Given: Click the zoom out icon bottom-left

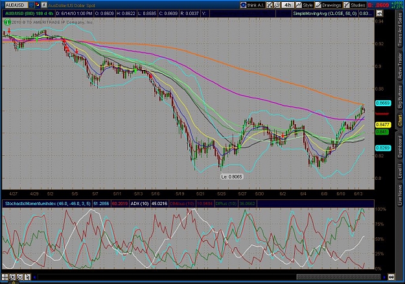Looking at the screenshot, I should (20, 277).
